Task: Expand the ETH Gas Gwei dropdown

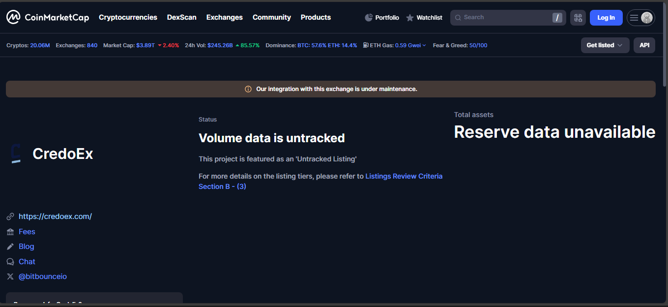Action: click(424, 45)
